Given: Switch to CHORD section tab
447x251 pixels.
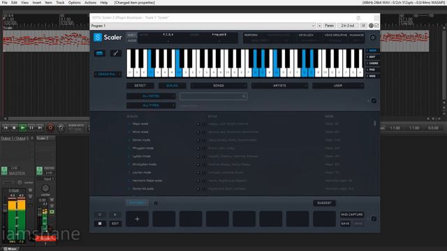Looking at the screenshot, I should pyautogui.click(x=372, y=63).
